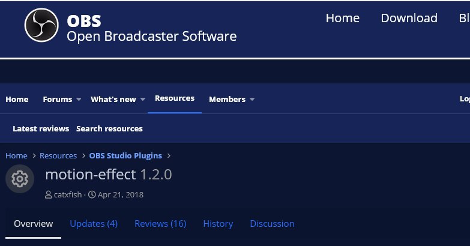The height and width of the screenshot is (246, 470).
Task: Click the Resources breadcrumb link
Action: point(58,156)
